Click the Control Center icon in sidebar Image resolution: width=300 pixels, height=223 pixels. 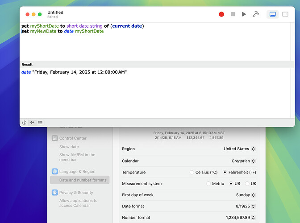click(55, 138)
